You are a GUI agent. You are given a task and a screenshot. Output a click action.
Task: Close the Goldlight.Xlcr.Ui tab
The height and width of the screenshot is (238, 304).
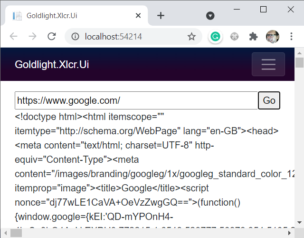click(138, 16)
